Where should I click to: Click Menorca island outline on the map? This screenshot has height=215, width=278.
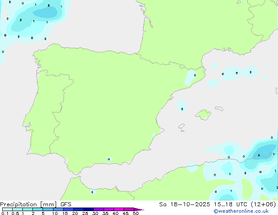pyautogui.click(x=219, y=108)
